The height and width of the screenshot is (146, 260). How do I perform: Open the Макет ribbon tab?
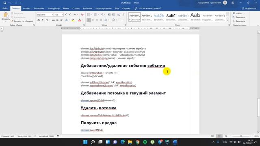click(x=66, y=8)
